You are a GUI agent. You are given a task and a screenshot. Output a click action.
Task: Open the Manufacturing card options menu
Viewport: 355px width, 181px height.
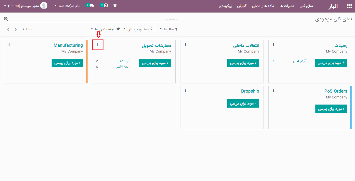(x=9, y=44)
